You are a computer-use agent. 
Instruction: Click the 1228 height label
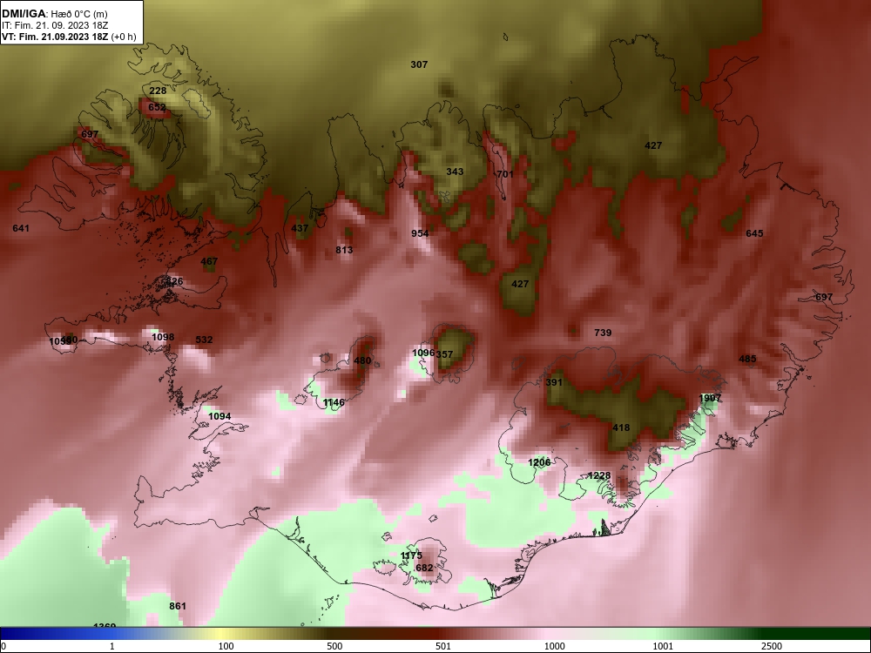pos(599,476)
